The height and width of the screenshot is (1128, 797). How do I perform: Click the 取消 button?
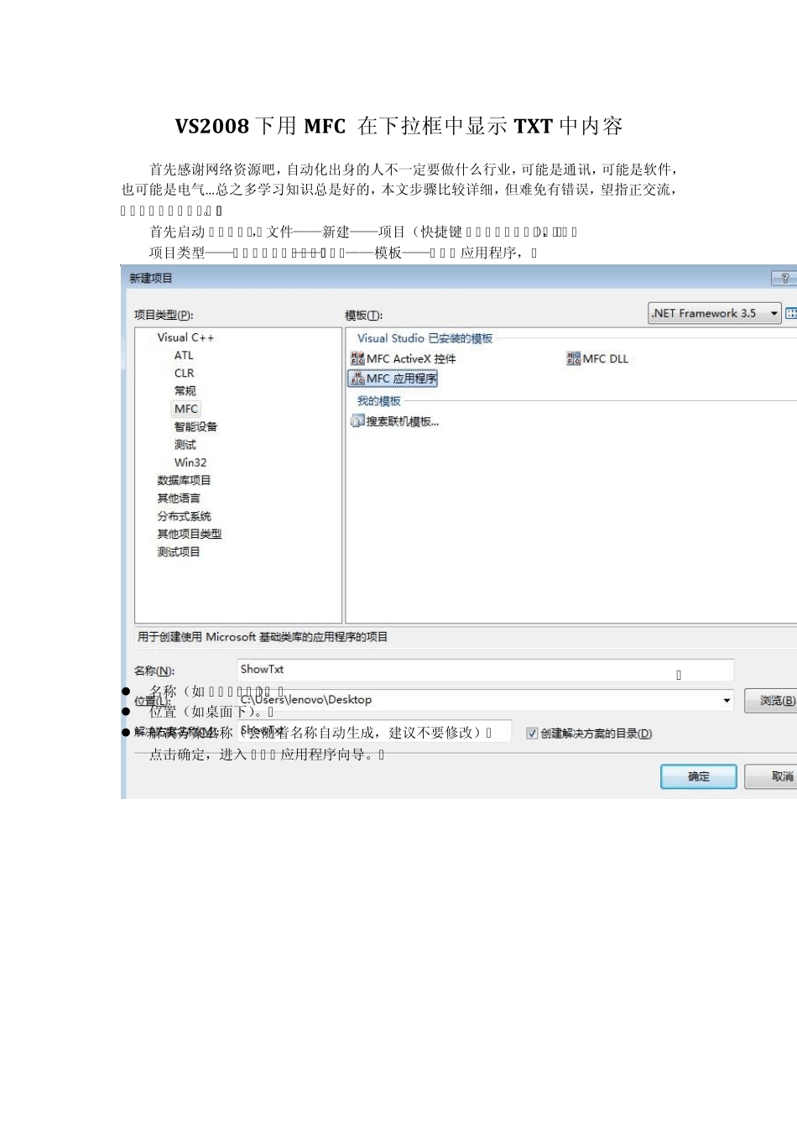[772, 776]
